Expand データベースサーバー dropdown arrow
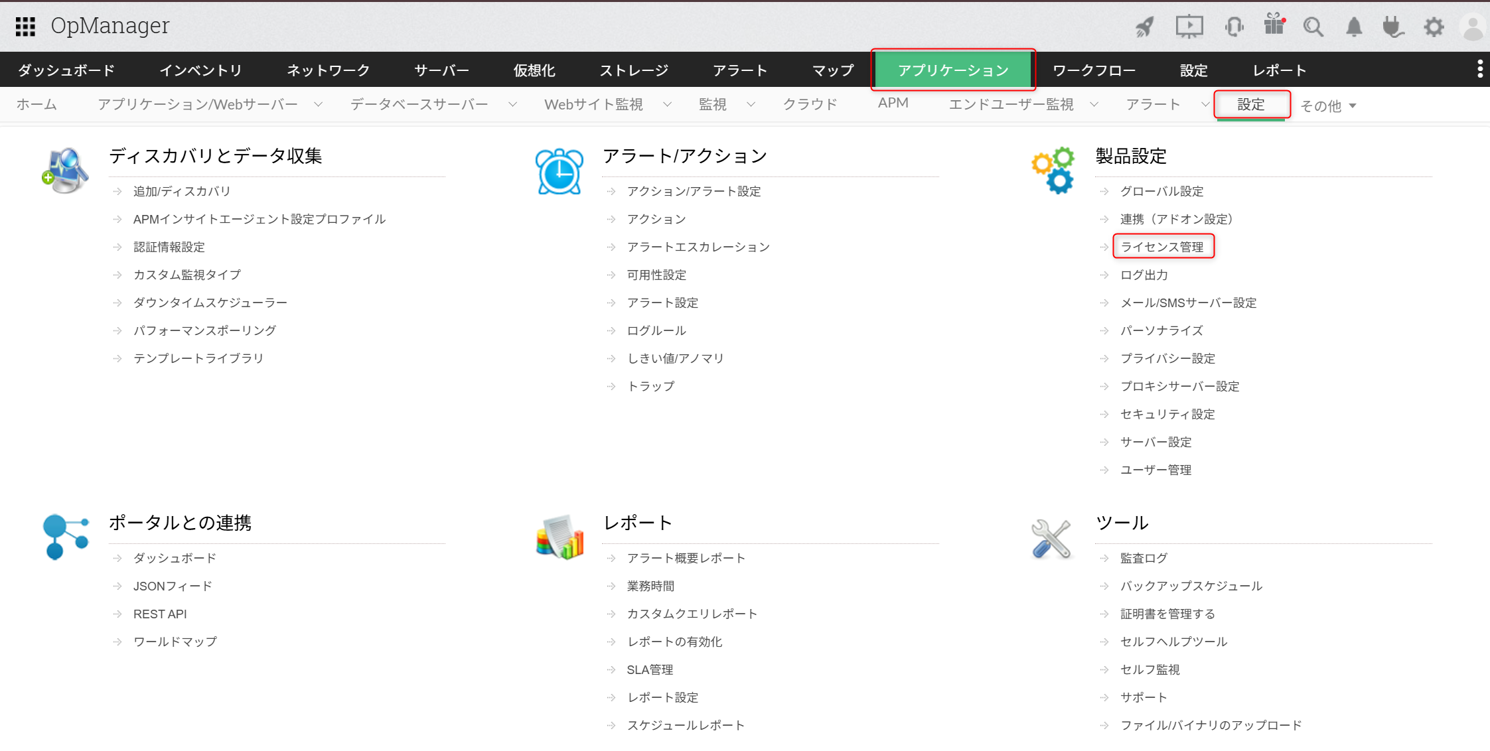This screenshot has width=1490, height=751. tap(512, 105)
